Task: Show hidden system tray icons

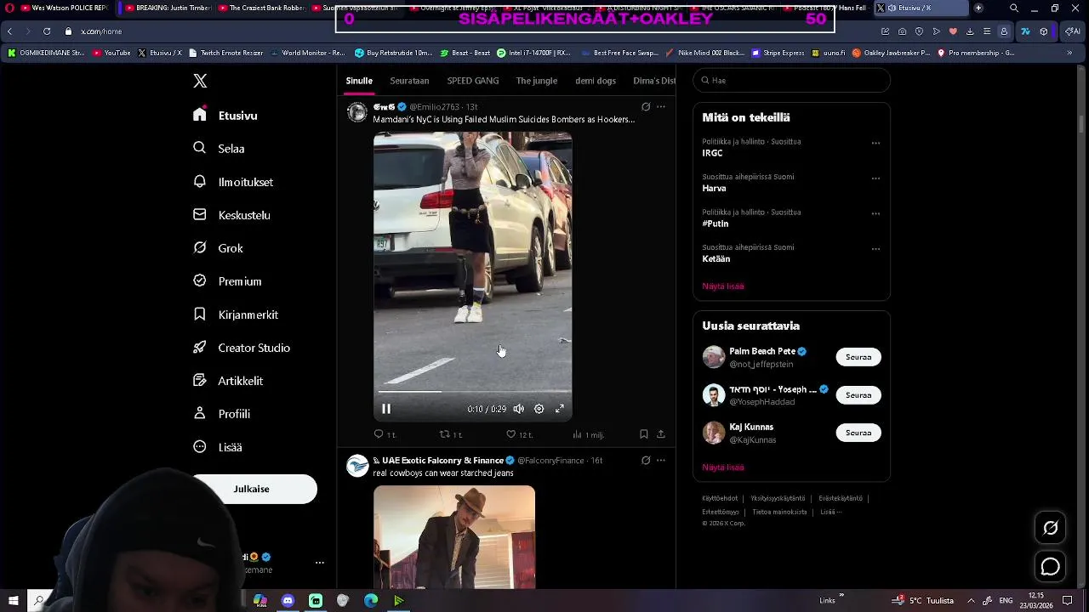Action: [971, 600]
